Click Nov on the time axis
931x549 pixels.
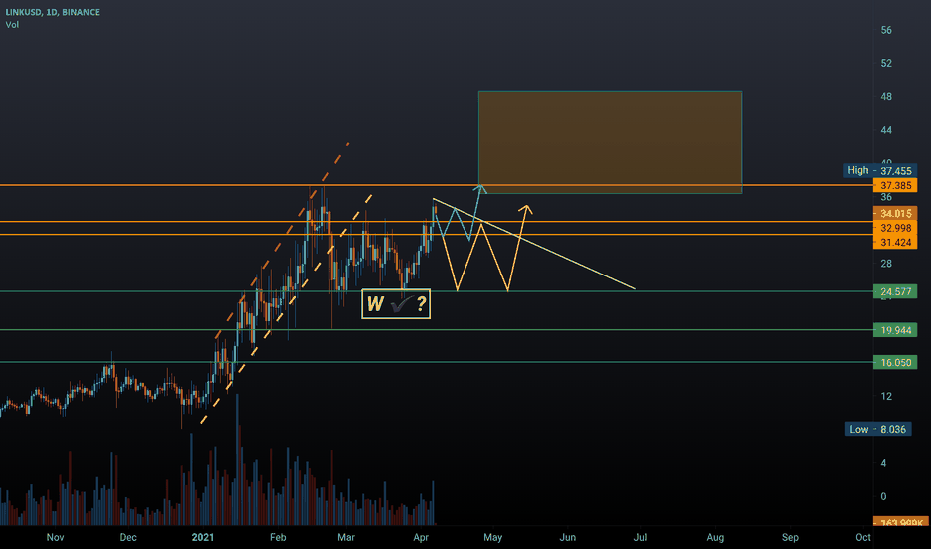[55, 537]
